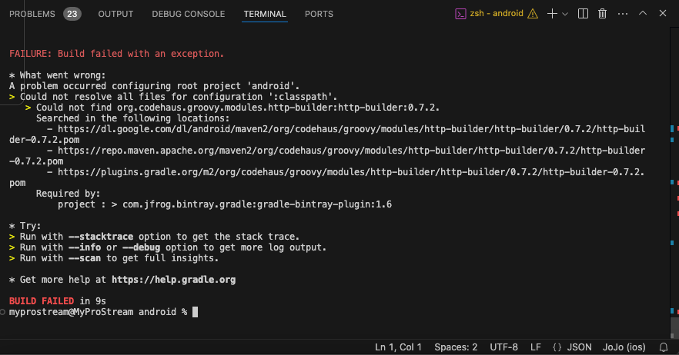Kill terminal with the trash icon
This screenshot has height=355, width=679.
click(602, 14)
